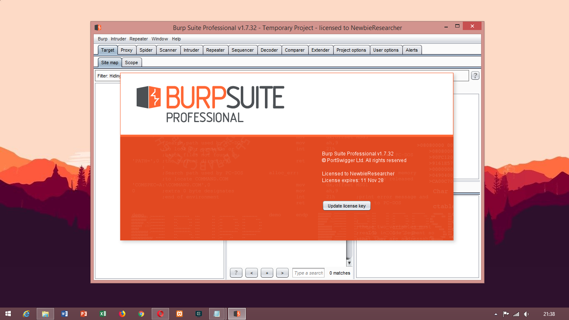Viewport: 569px width, 320px height.
Task: Switch to the Intruder tab
Action: click(x=192, y=50)
